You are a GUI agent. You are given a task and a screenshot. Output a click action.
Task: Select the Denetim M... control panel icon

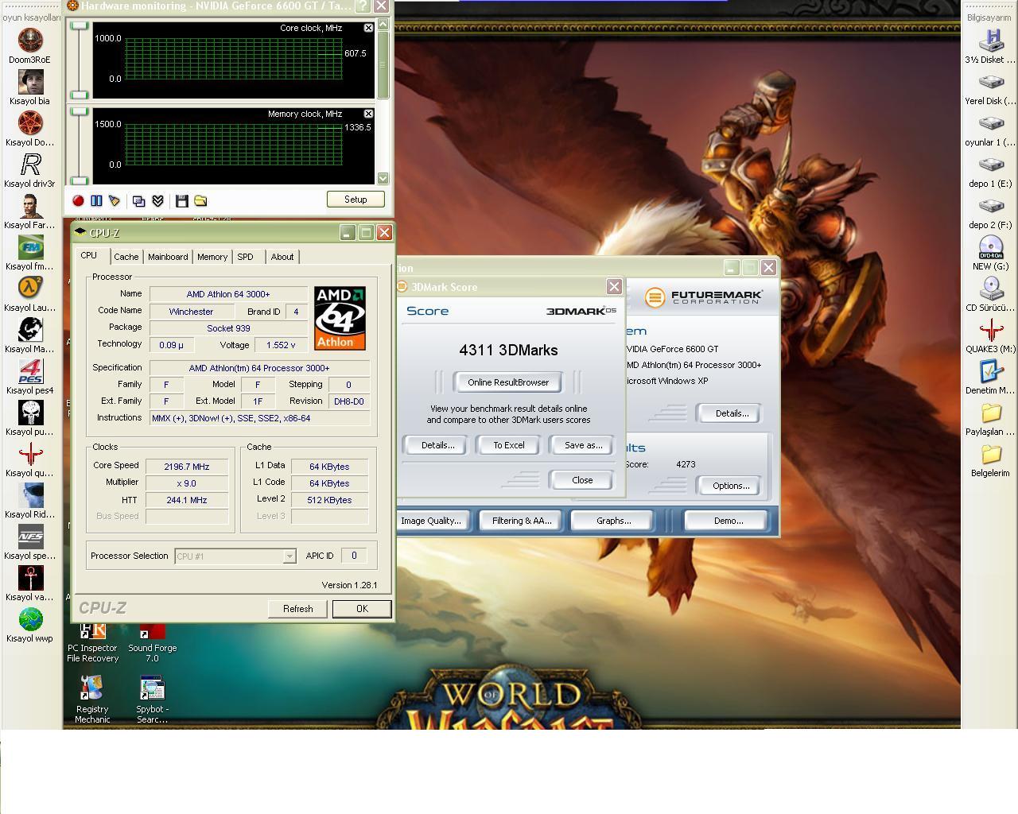(x=990, y=377)
